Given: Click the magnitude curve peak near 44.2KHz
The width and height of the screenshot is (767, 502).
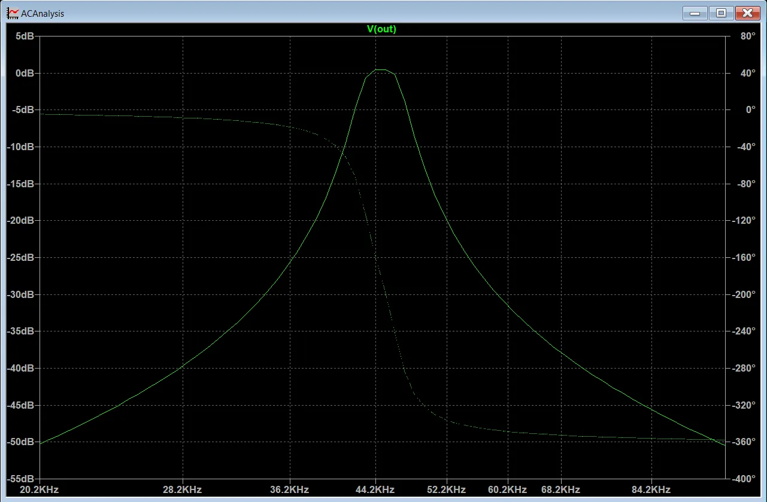Looking at the screenshot, I should 381,70.
